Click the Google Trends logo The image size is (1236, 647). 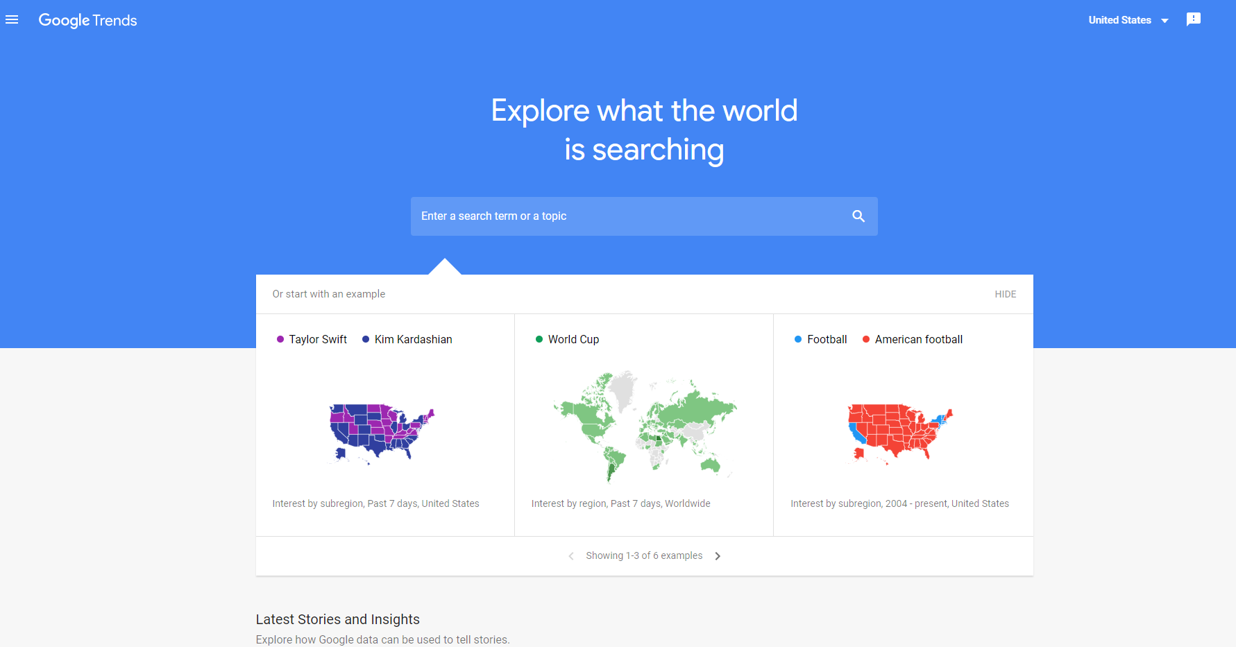click(x=87, y=21)
